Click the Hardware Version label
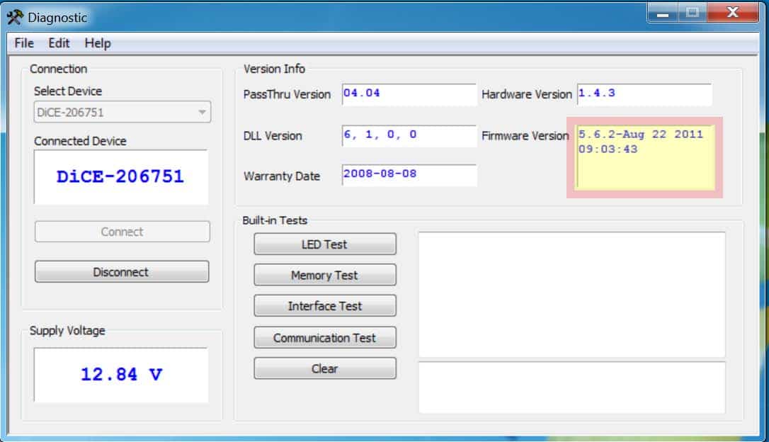This screenshot has width=769, height=442. (527, 94)
